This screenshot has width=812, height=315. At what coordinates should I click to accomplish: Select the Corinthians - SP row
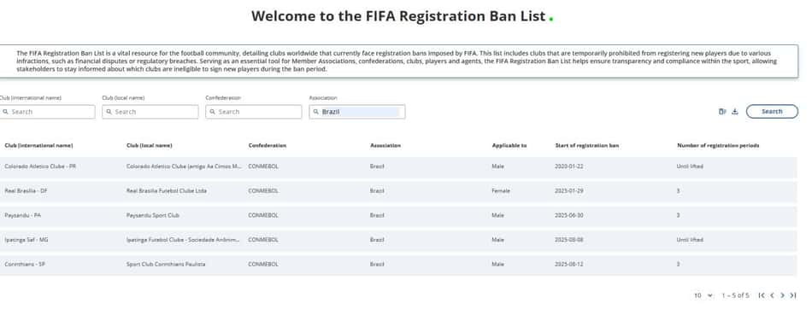point(398,265)
